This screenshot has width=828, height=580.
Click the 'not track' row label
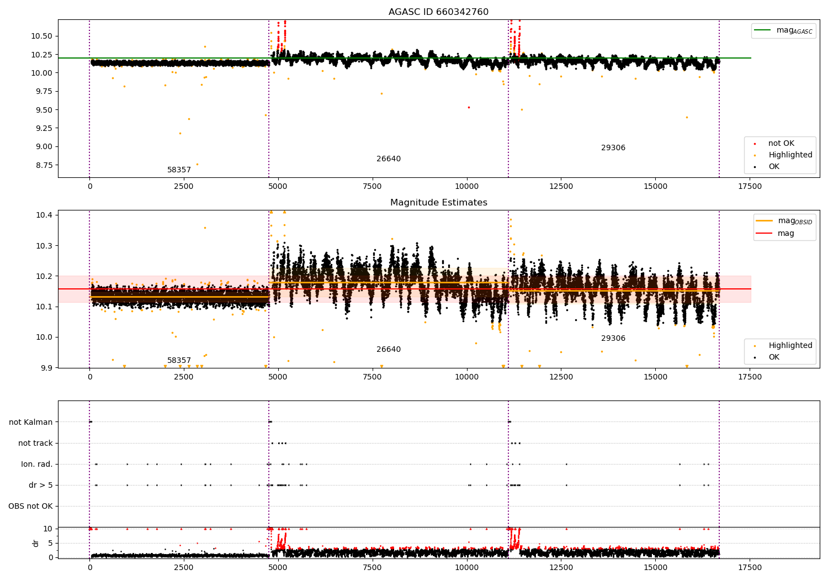pyautogui.click(x=35, y=444)
